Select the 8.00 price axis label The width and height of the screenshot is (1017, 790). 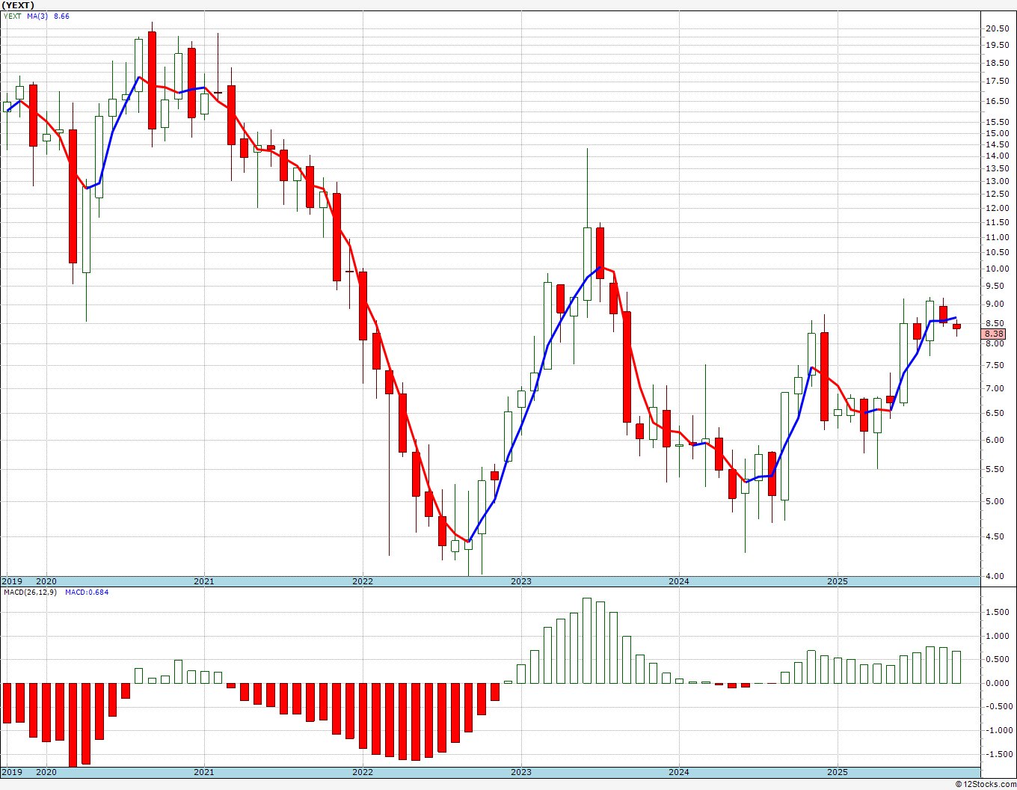point(995,343)
